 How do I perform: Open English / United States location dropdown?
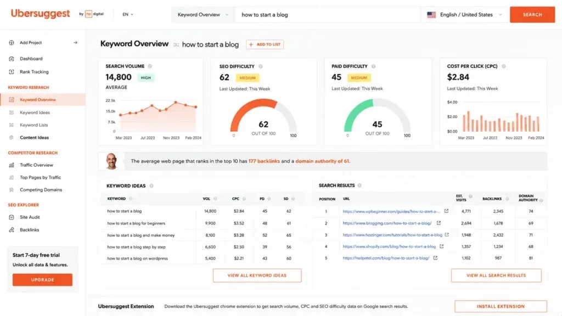pos(465,15)
